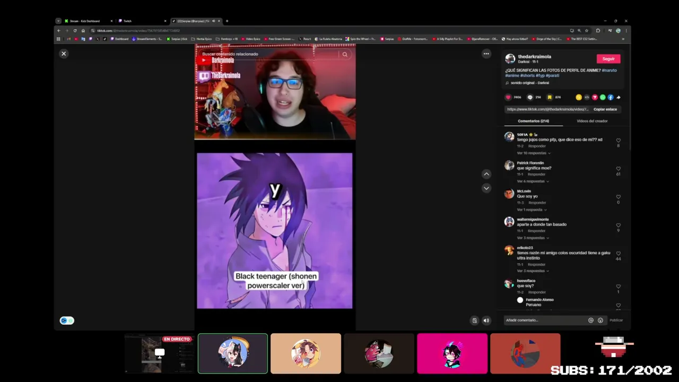This screenshot has width=679, height=382.
Task: Send to friends with the red paper-plane icon
Action: (x=595, y=97)
